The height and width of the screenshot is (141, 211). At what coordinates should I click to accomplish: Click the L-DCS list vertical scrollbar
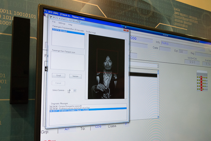point(158,94)
